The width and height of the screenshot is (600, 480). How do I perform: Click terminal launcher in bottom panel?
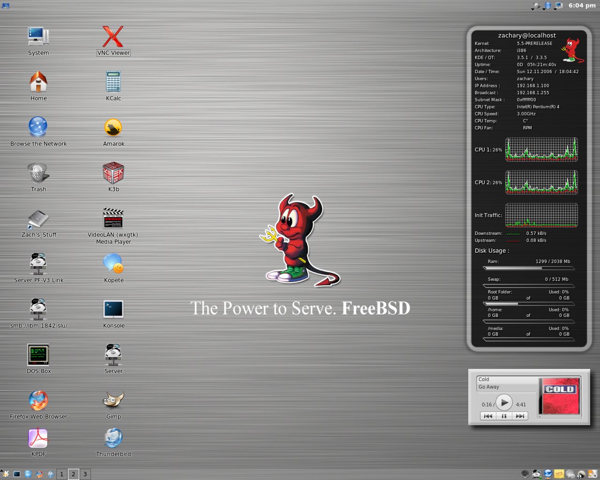tap(17, 474)
